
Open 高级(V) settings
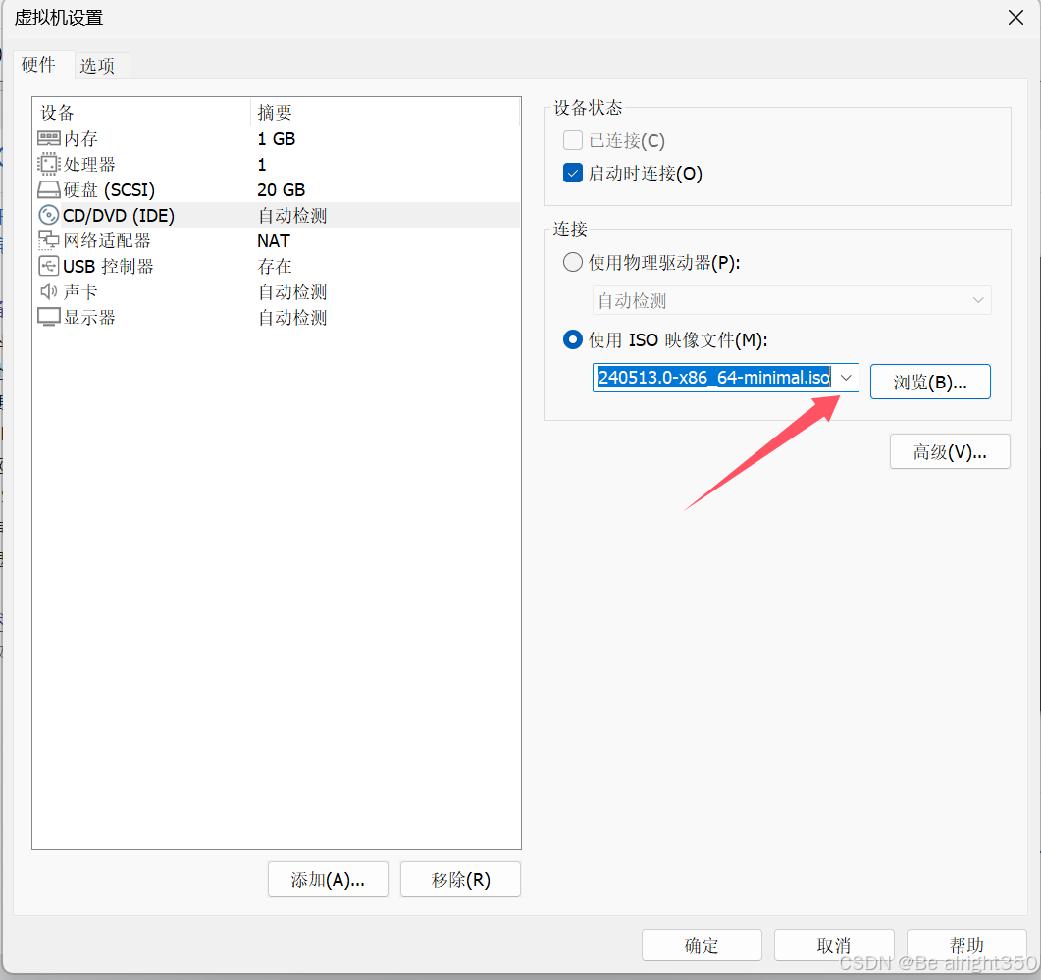[x=949, y=451]
